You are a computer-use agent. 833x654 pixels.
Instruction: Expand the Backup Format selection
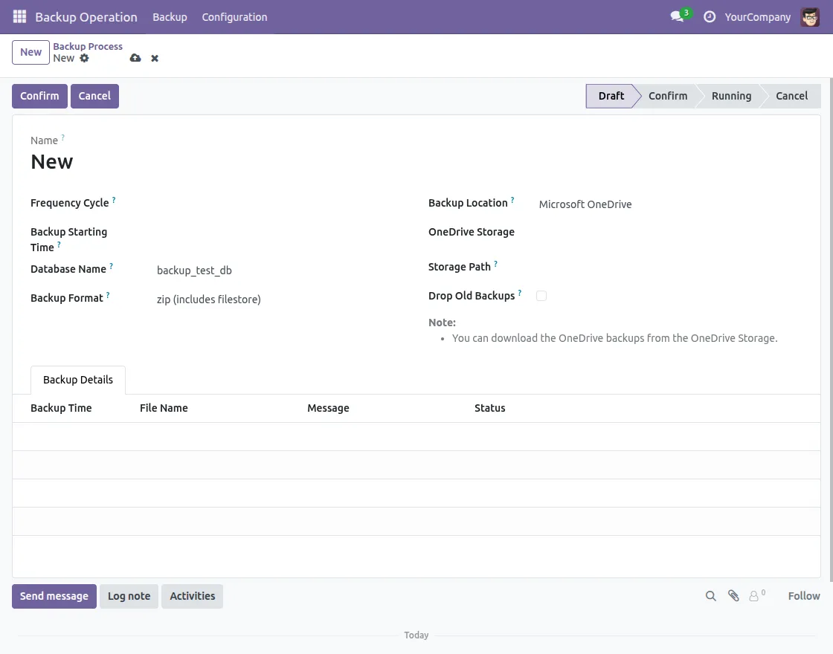click(x=275, y=300)
